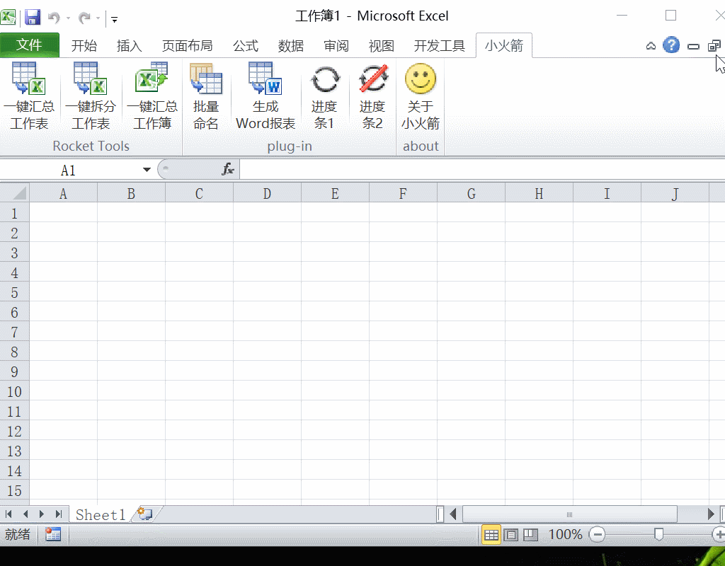
Task: Switch to the 开始 ribbon tab
Action: tap(84, 45)
